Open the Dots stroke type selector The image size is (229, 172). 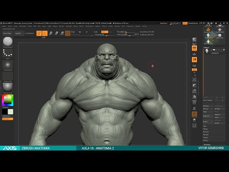tap(8, 54)
